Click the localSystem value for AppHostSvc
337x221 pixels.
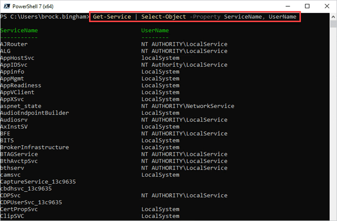tap(160, 58)
